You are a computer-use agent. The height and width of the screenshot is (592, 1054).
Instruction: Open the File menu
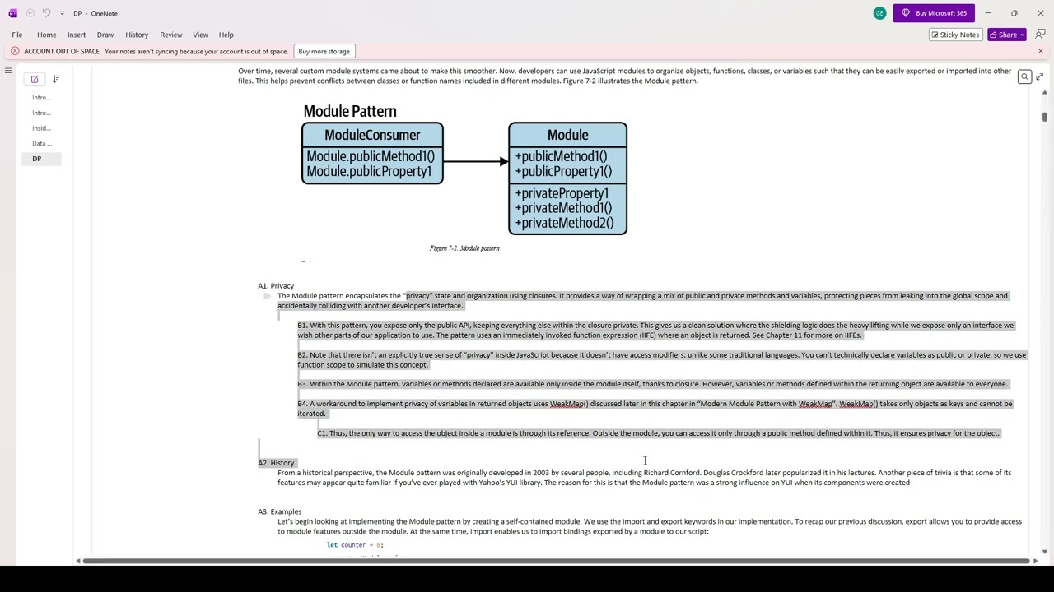pyautogui.click(x=17, y=35)
